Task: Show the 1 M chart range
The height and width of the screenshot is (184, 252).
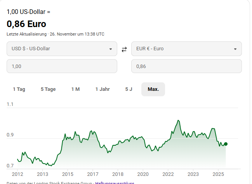Action: coord(75,89)
